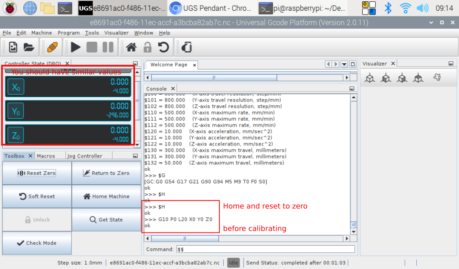This screenshot has height=269, width=459.
Task: Click the console vertical scrollbar up arrow
Action: pos(354,97)
